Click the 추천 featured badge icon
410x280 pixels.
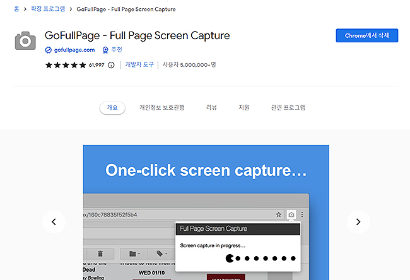tap(105, 50)
